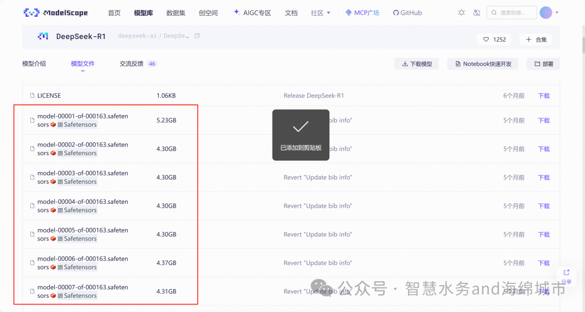This screenshot has height=312, width=585.
Task: Switch language with the globe icon
Action: (477, 12)
